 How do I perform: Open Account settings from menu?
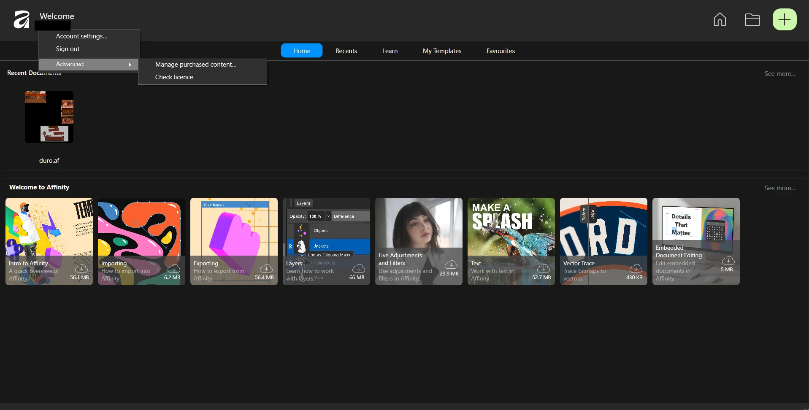(81, 36)
